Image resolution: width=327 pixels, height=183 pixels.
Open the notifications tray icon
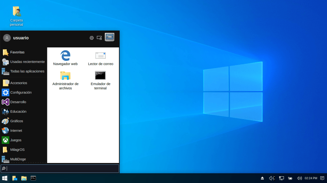[322, 178]
